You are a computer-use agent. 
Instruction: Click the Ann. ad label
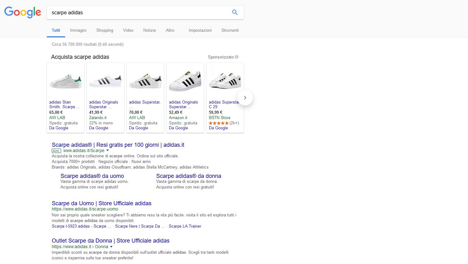click(56, 151)
